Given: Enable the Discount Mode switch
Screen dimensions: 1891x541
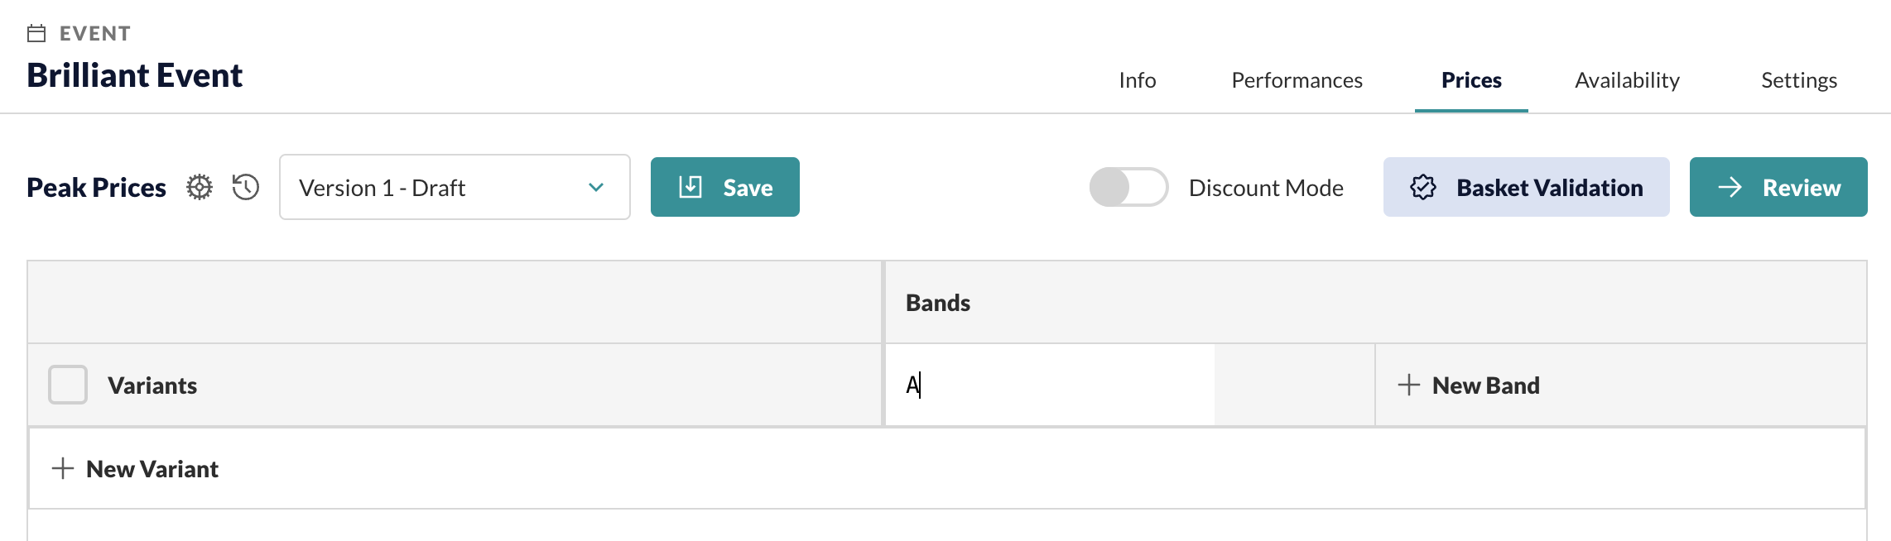Looking at the screenshot, I should point(1128,187).
